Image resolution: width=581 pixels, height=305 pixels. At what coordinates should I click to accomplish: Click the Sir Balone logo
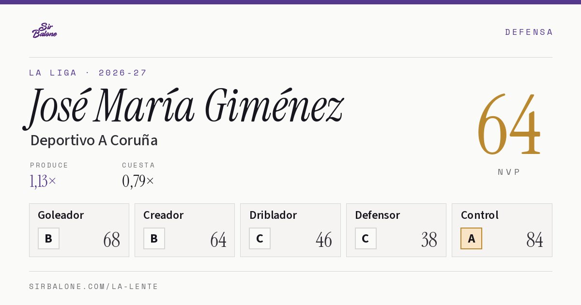click(x=45, y=30)
